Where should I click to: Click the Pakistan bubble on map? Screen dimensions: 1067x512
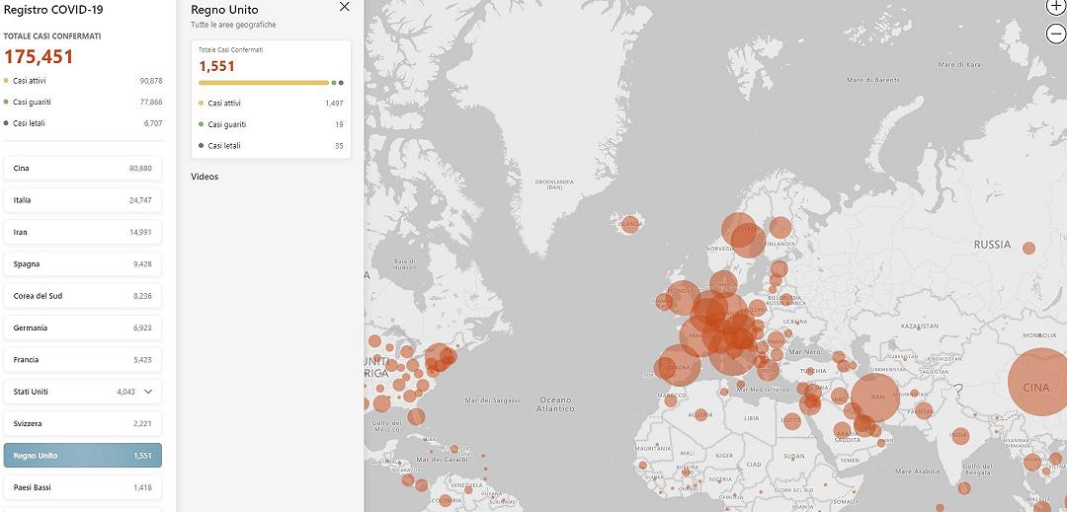(924, 410)
